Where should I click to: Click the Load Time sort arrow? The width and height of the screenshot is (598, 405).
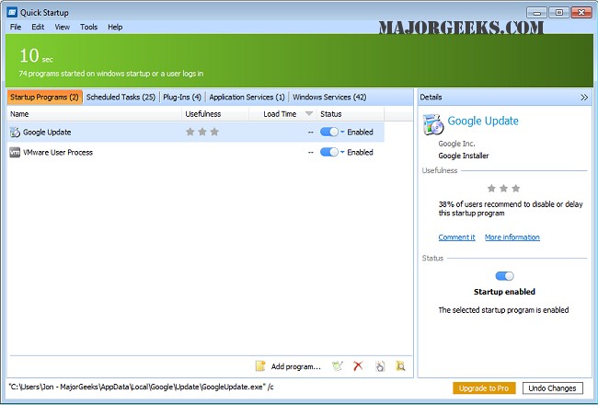click(x=309, y=113)
